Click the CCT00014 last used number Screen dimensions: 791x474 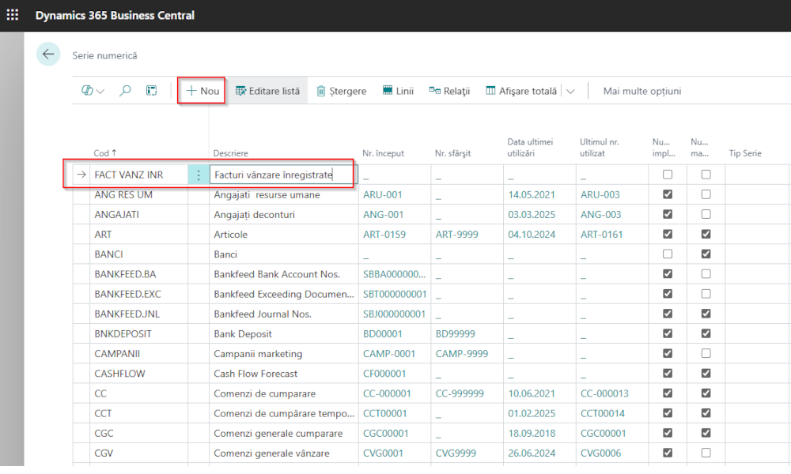602,413
